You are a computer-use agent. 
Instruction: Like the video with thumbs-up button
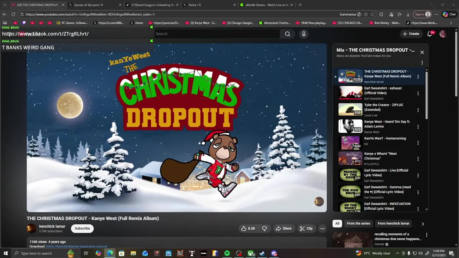pyautogui.click(x=248, y=229)
